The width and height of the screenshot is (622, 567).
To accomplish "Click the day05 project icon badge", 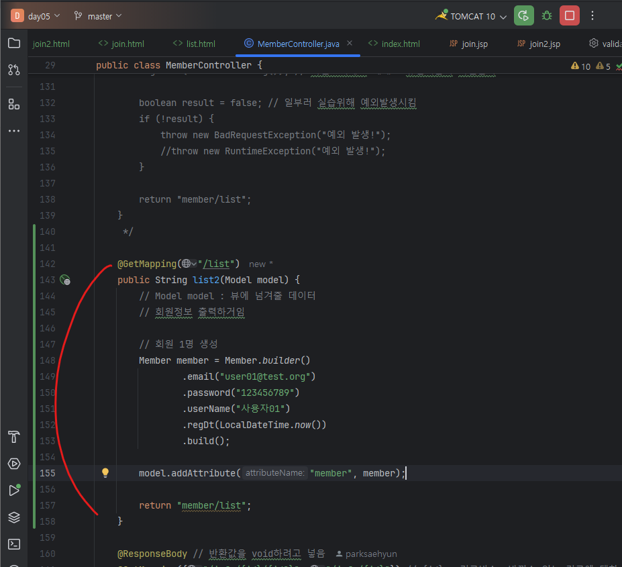I will 17,16.
